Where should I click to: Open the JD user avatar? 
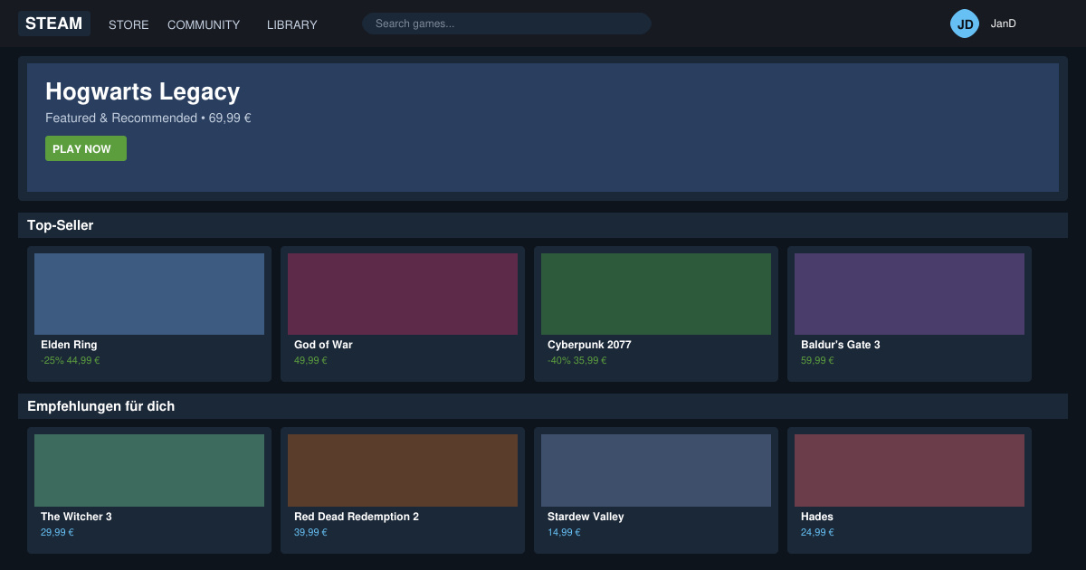coord(965,24)
